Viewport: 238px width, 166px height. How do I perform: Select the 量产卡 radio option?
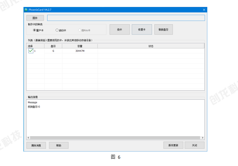(38, 30)
